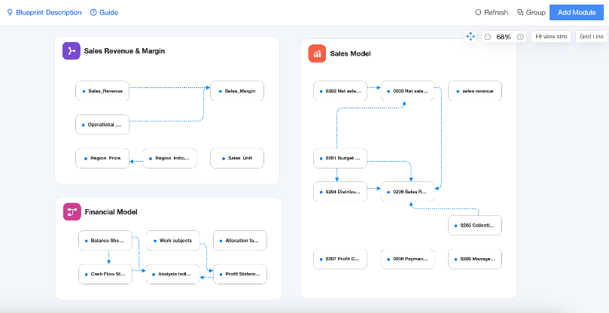Click the lightbulb icon beside Blueprint Description
The height and width of the screenshot is (313, 609).
(x=10, y=13)
